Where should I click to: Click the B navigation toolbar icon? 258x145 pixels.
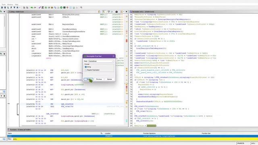(17, 8)
